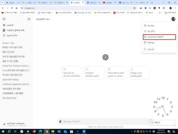Open the browser home page icon
This screenshot has width=178, height=134.
(16, 8)
